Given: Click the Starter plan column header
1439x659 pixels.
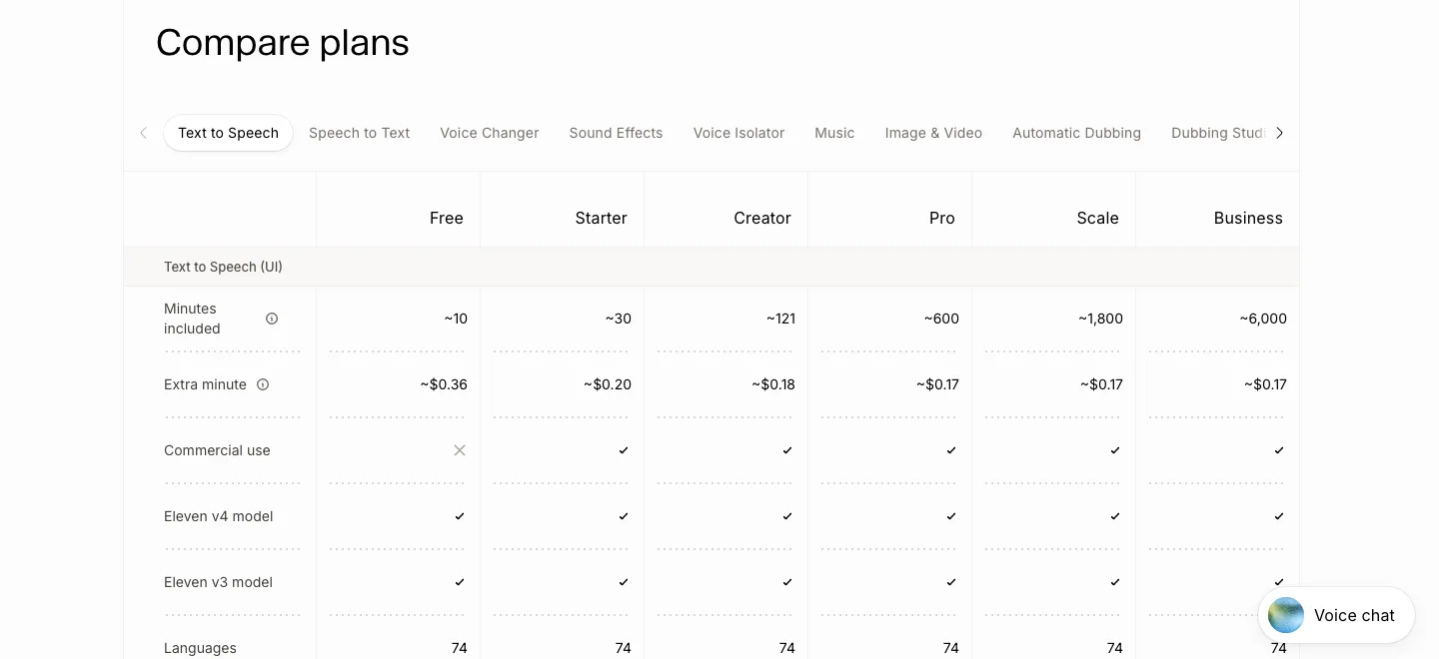Looking at the screenshot, I should (x=602, y=218).
